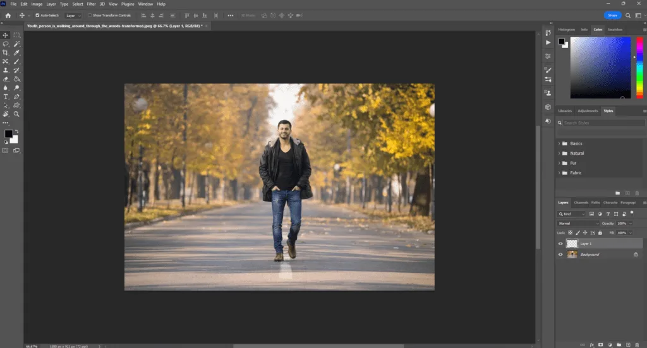Expand the Basics styles folder
Viewport: 647px width, 348px height.
[x=559, y=143]
